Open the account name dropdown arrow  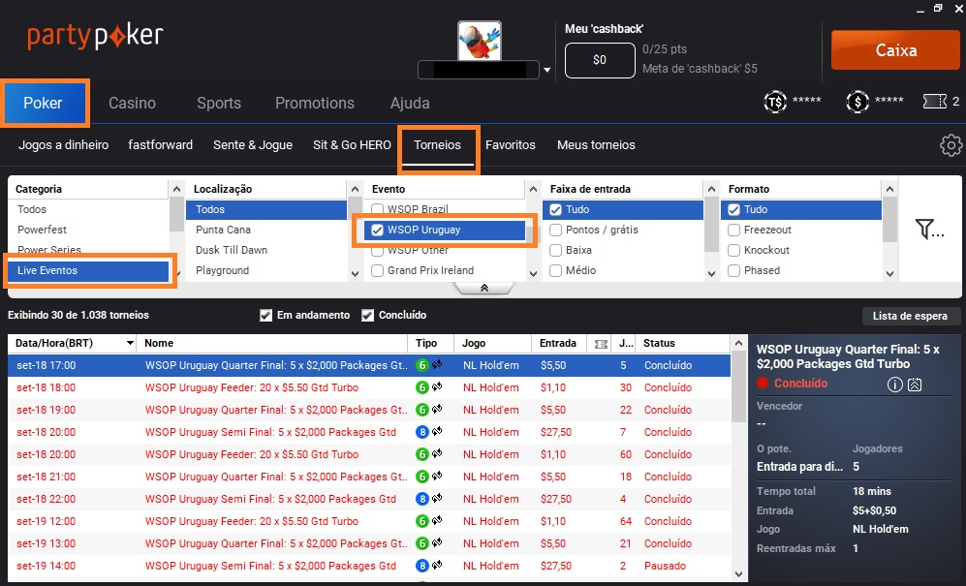tap(546, 71)
